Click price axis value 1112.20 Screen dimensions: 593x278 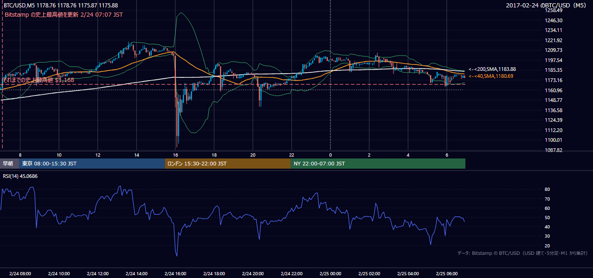click(554, 130)
